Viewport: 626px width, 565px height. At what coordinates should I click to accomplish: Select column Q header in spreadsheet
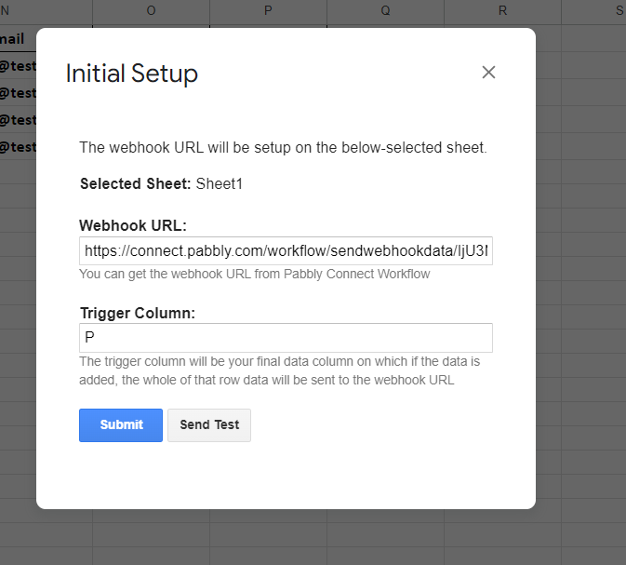[x=385, y=11]
